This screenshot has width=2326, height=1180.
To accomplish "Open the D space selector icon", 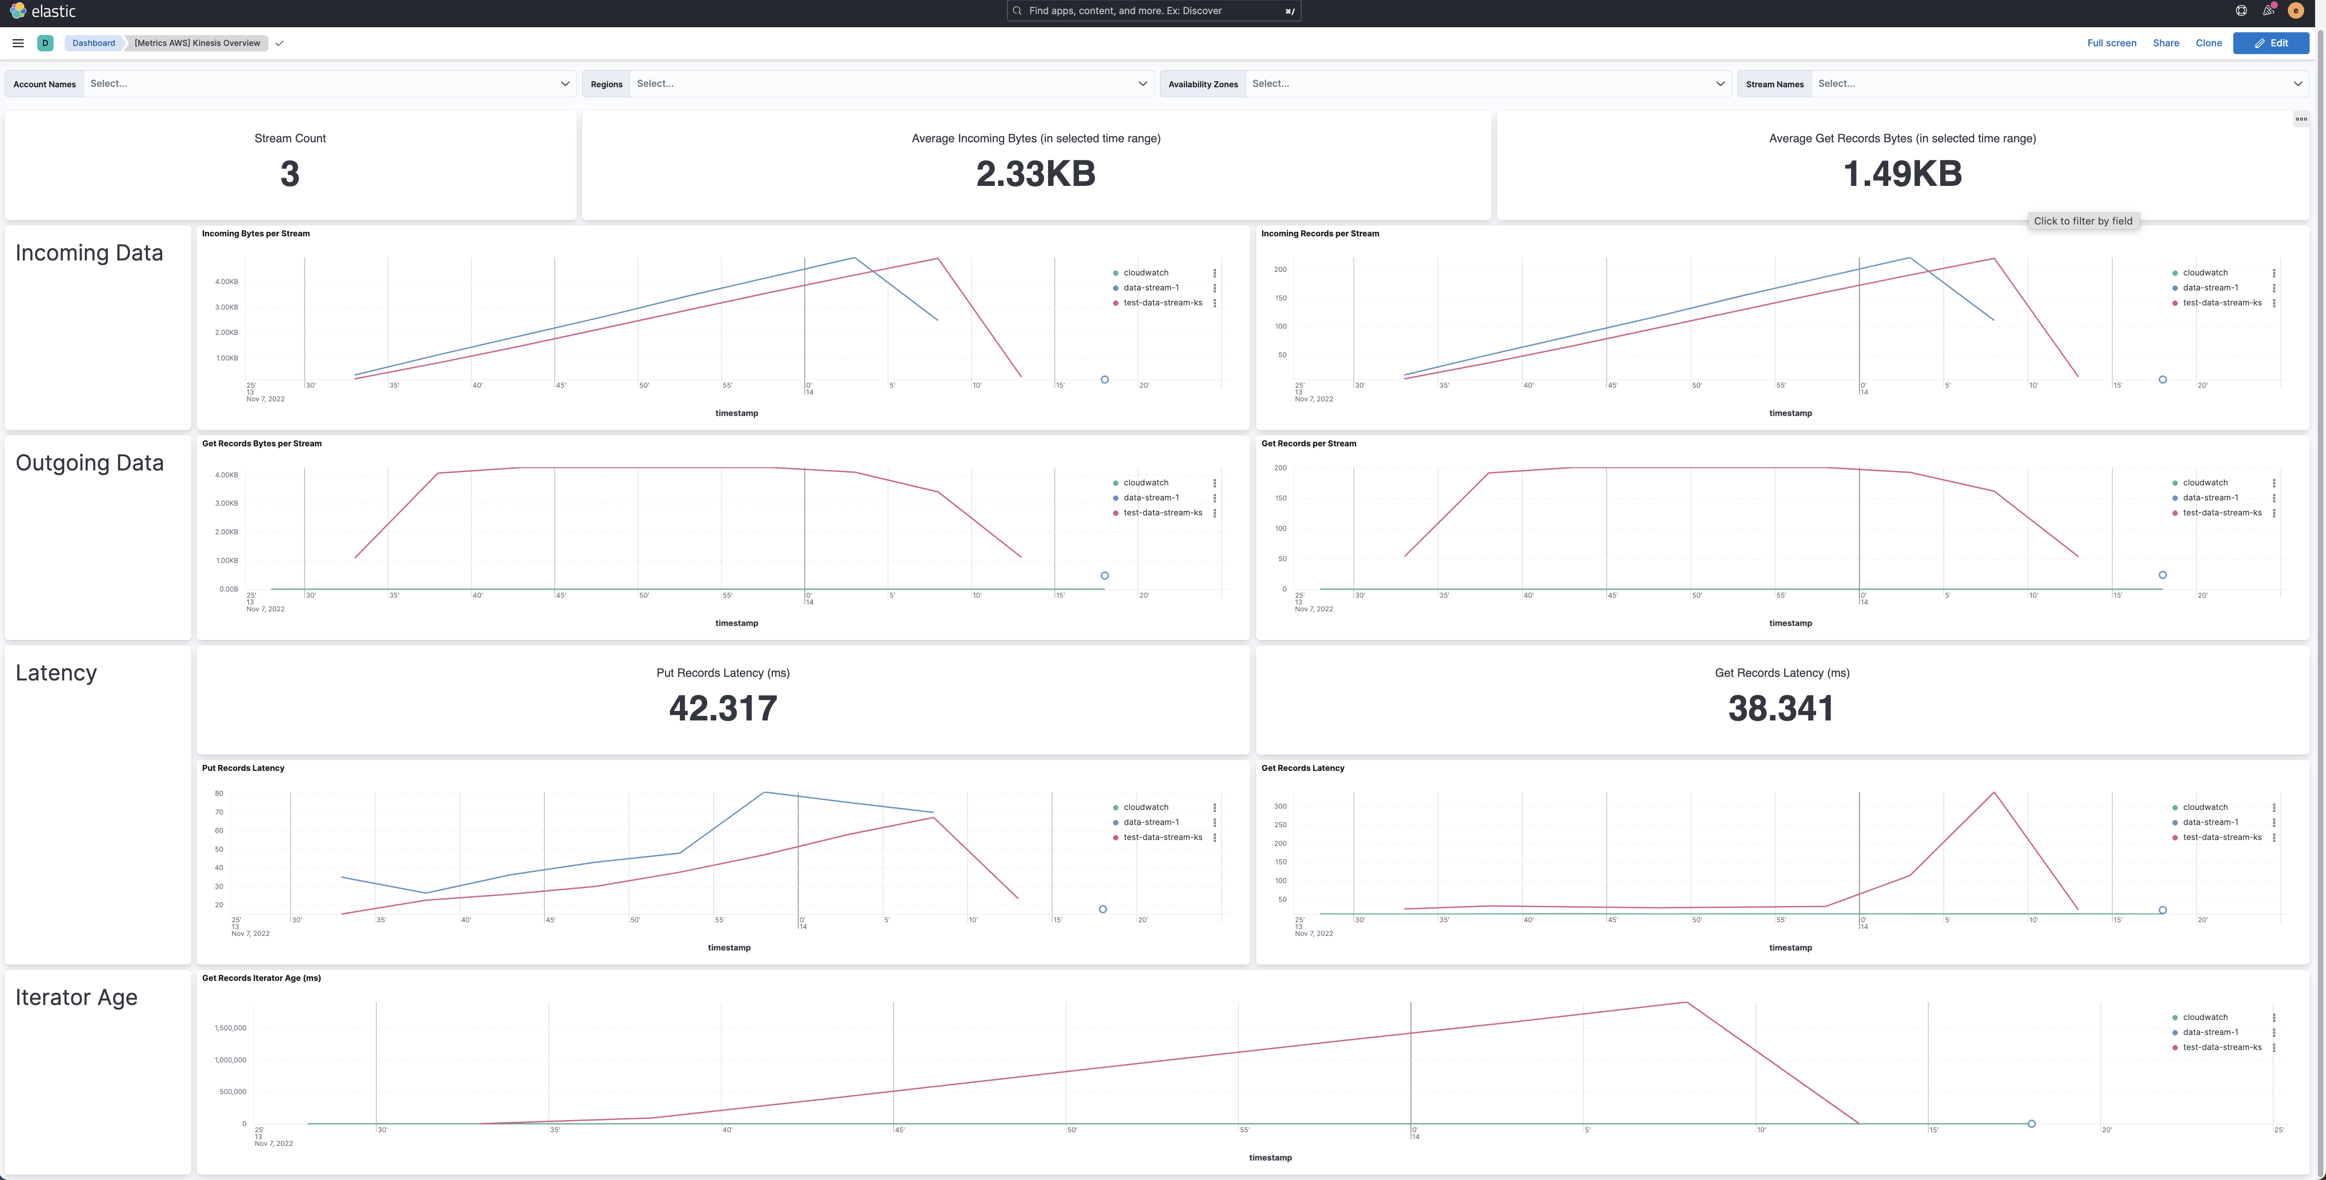I will coord(45,43).
